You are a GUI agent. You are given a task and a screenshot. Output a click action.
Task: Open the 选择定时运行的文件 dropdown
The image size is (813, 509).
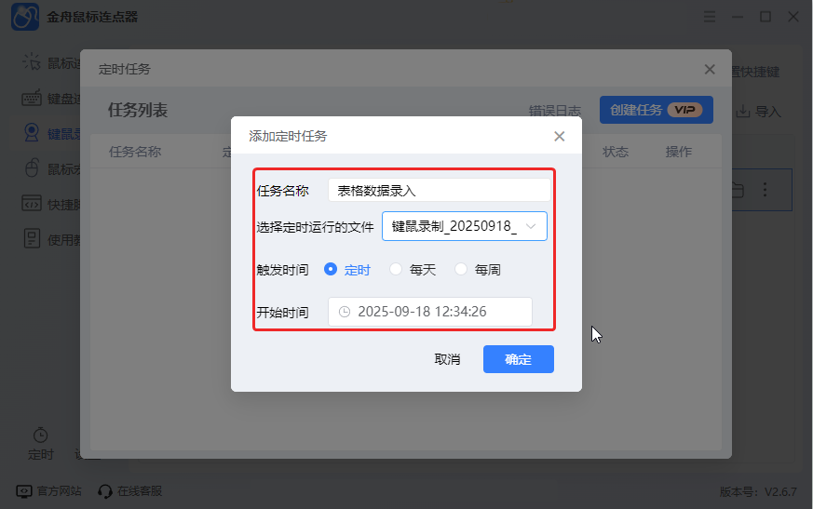(x=465, y=226)
